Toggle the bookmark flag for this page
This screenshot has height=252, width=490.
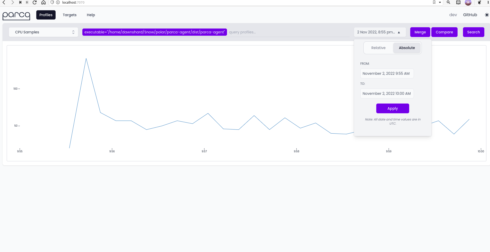(x=434, y=2)
